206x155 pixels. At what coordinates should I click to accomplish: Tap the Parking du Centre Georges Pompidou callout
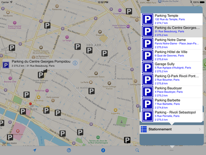(x=41, y=63)
